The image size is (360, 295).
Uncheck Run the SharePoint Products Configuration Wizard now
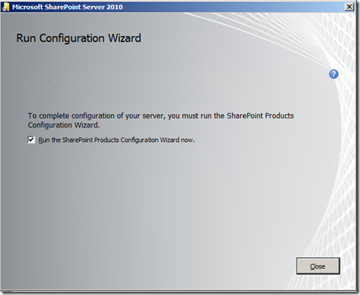click(31, 140)
